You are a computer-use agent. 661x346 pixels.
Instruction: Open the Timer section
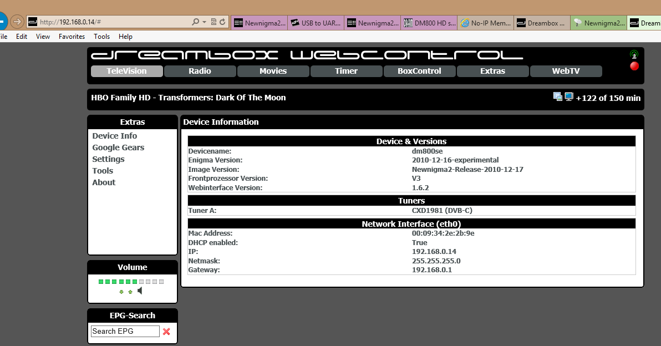pos(347,71)
